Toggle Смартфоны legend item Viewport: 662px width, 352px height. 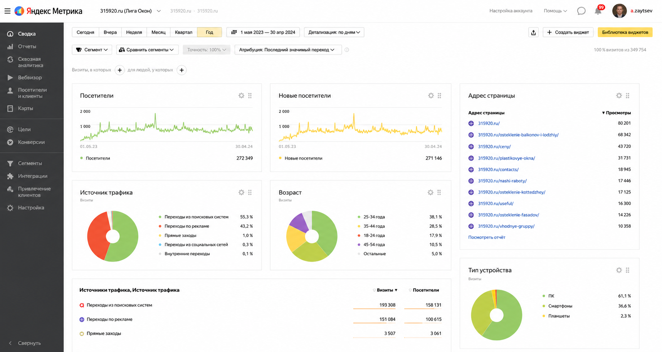click(x=557, y=306)
